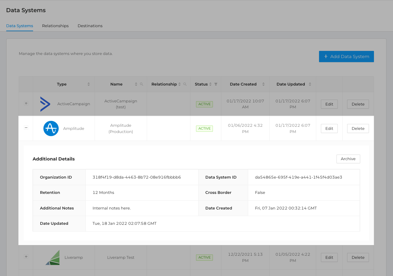Open the Relationships tab

tap(55, 26)
